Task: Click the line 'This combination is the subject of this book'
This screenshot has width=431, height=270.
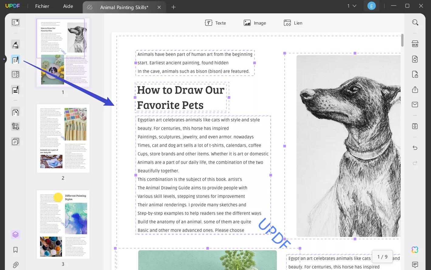Action: (x=190, y=179)
